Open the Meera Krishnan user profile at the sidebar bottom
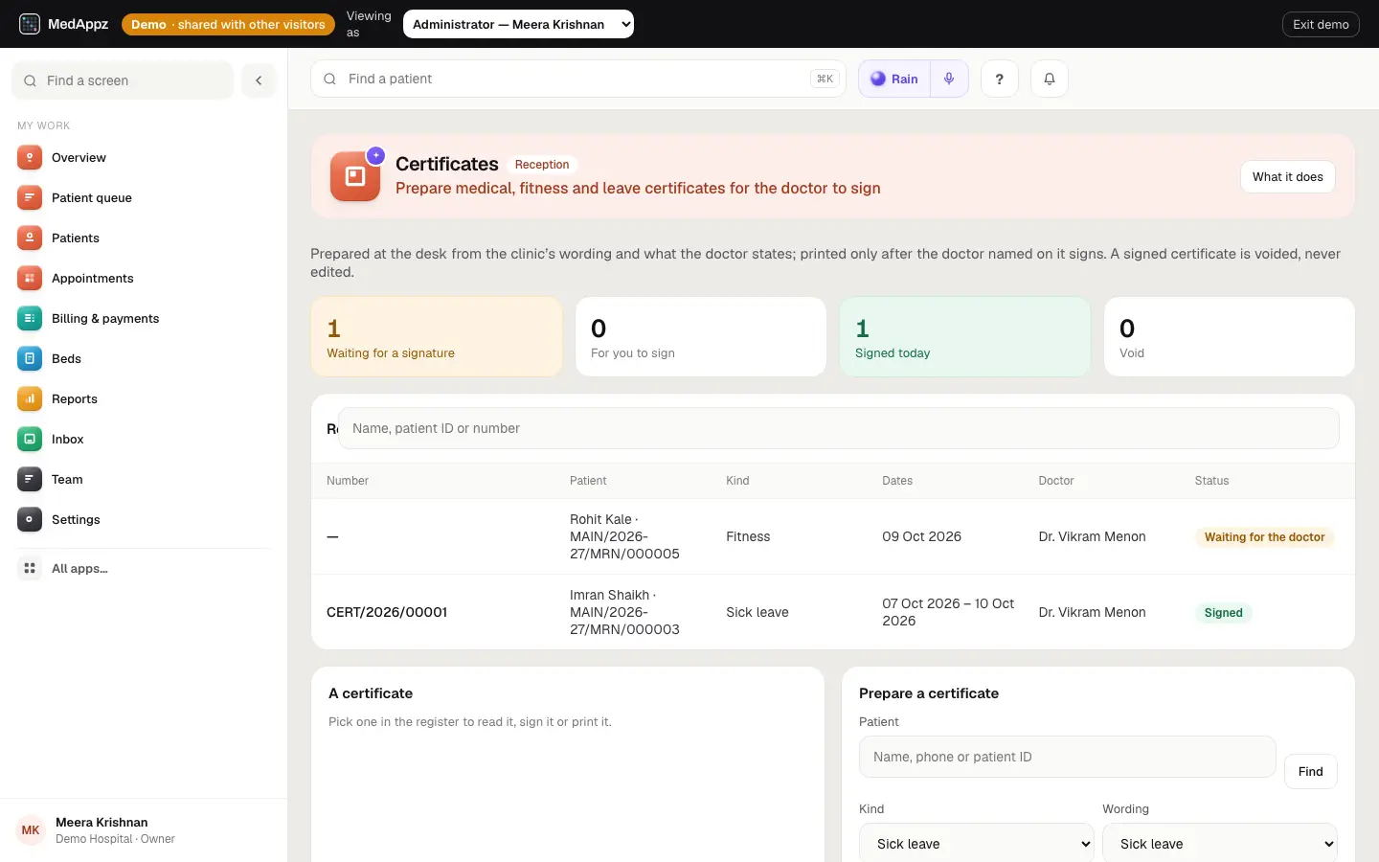The height and width of the screenshot is (862, 1379). 144,829
